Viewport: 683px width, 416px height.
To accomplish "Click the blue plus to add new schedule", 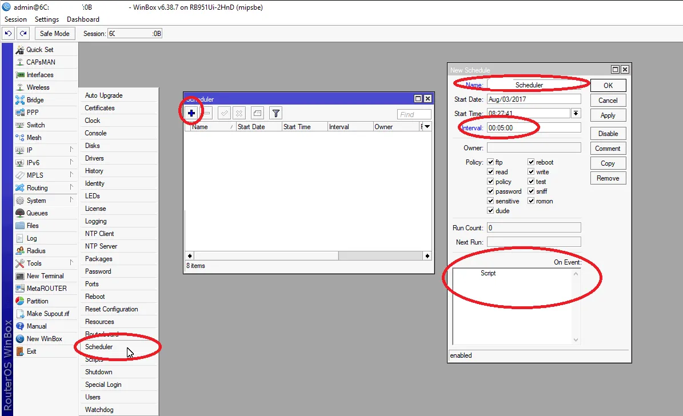I will tap(191, 113).
